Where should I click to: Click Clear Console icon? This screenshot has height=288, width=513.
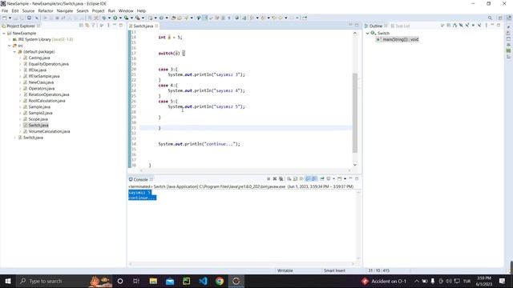coord(289,178)
